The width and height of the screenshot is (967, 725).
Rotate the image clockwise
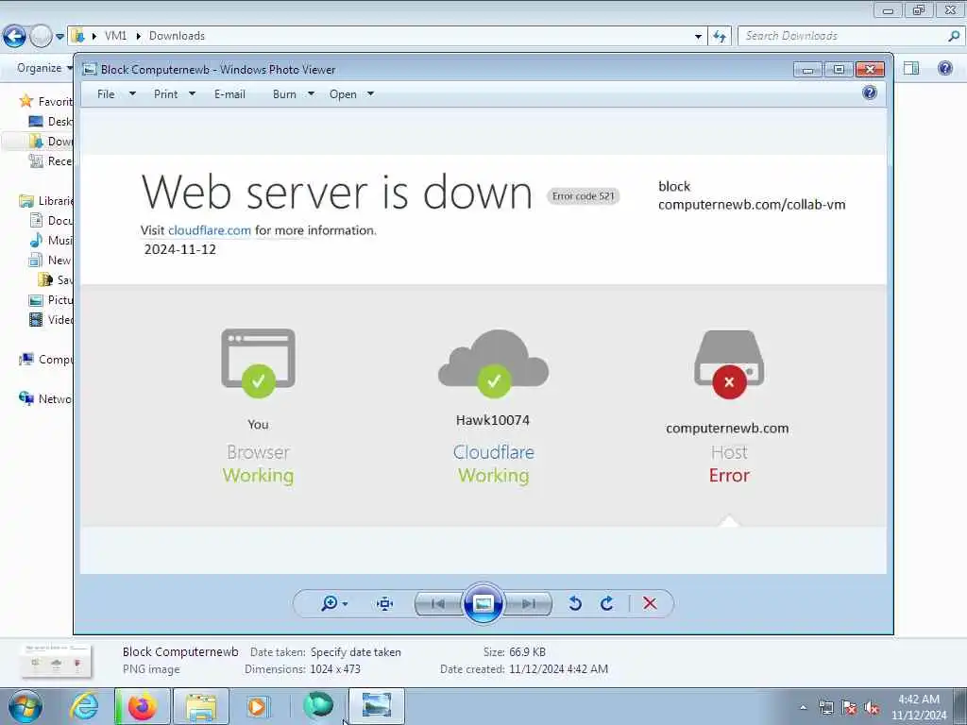tap(607, 603)
